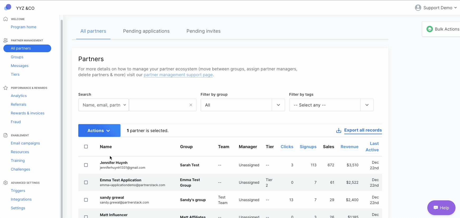Click the Filter by group All field
Image resolution: width=460 pixels, height=218 pixels.
coord(236,105)
